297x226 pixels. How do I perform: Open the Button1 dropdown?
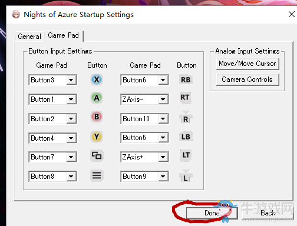coord(71,99)
